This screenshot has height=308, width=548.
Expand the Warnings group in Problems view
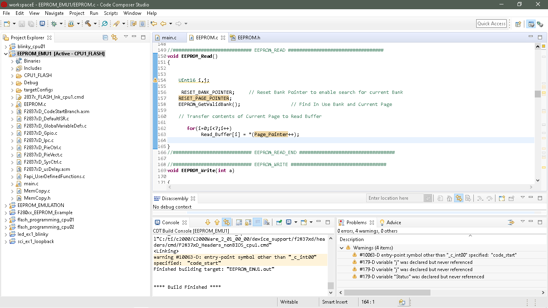(x=342, y=247)
